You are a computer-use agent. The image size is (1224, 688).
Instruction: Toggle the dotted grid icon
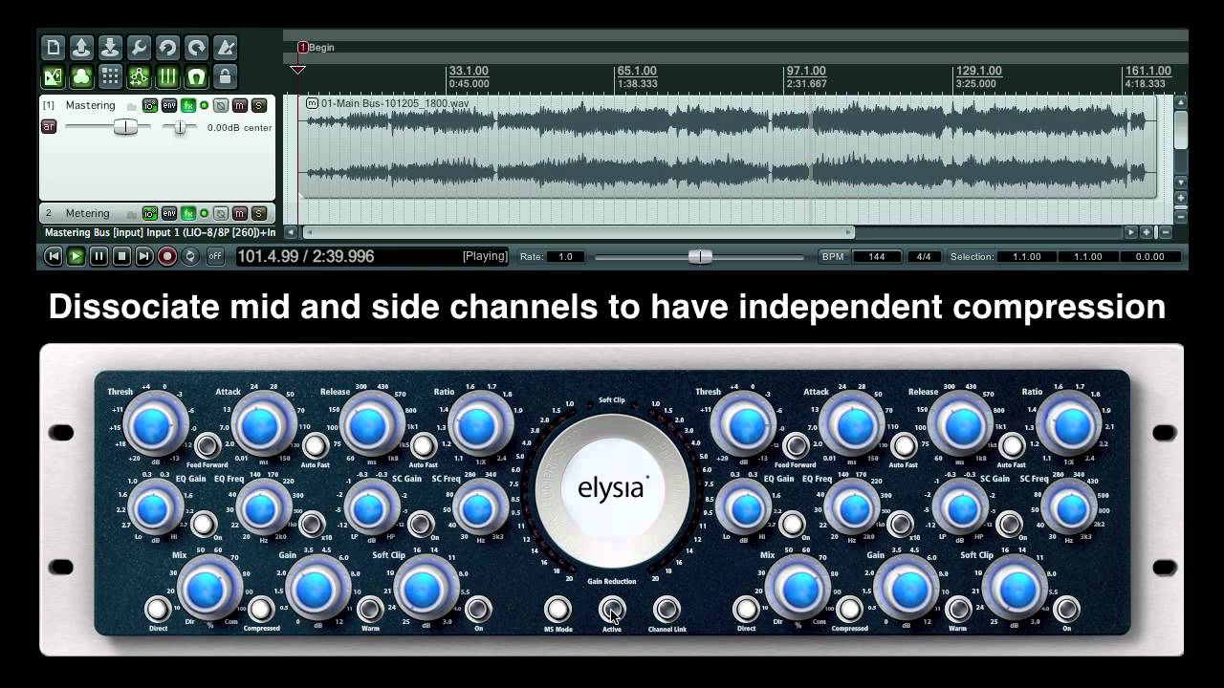click(x=111, y=76)
